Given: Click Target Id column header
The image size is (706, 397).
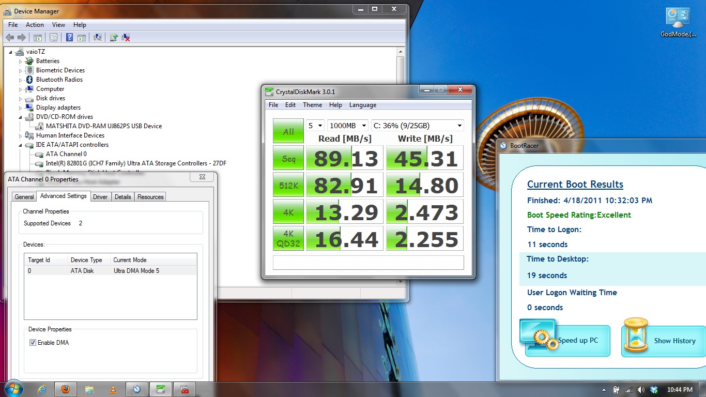Looking at the screenshot, I should point(46,260).
